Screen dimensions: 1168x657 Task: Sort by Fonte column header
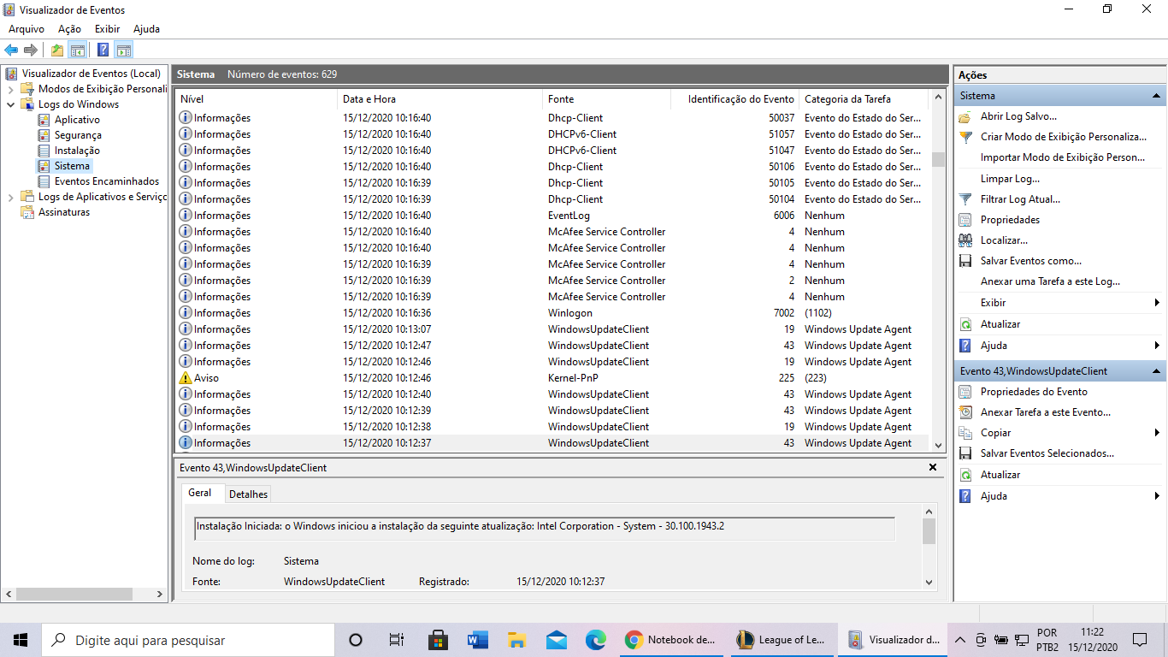click(x=606, y=99)
